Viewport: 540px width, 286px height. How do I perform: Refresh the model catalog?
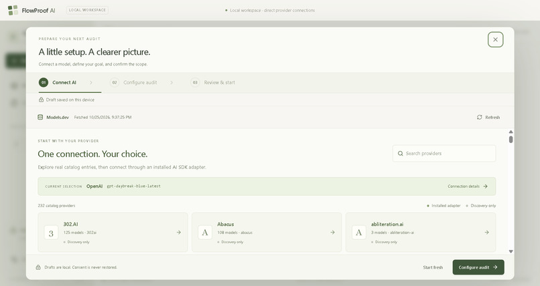click(x=488, y=117)
